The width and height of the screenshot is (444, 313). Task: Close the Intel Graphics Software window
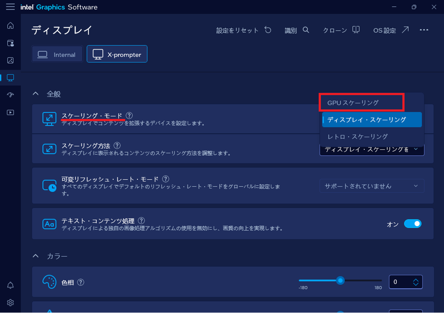pyautogui.click(x=434, y=7)
